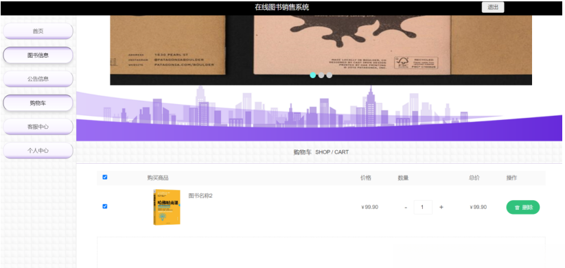565x268 pixels.
Task: Increase quantity with the plus button
Action: [x=441, y=207]
